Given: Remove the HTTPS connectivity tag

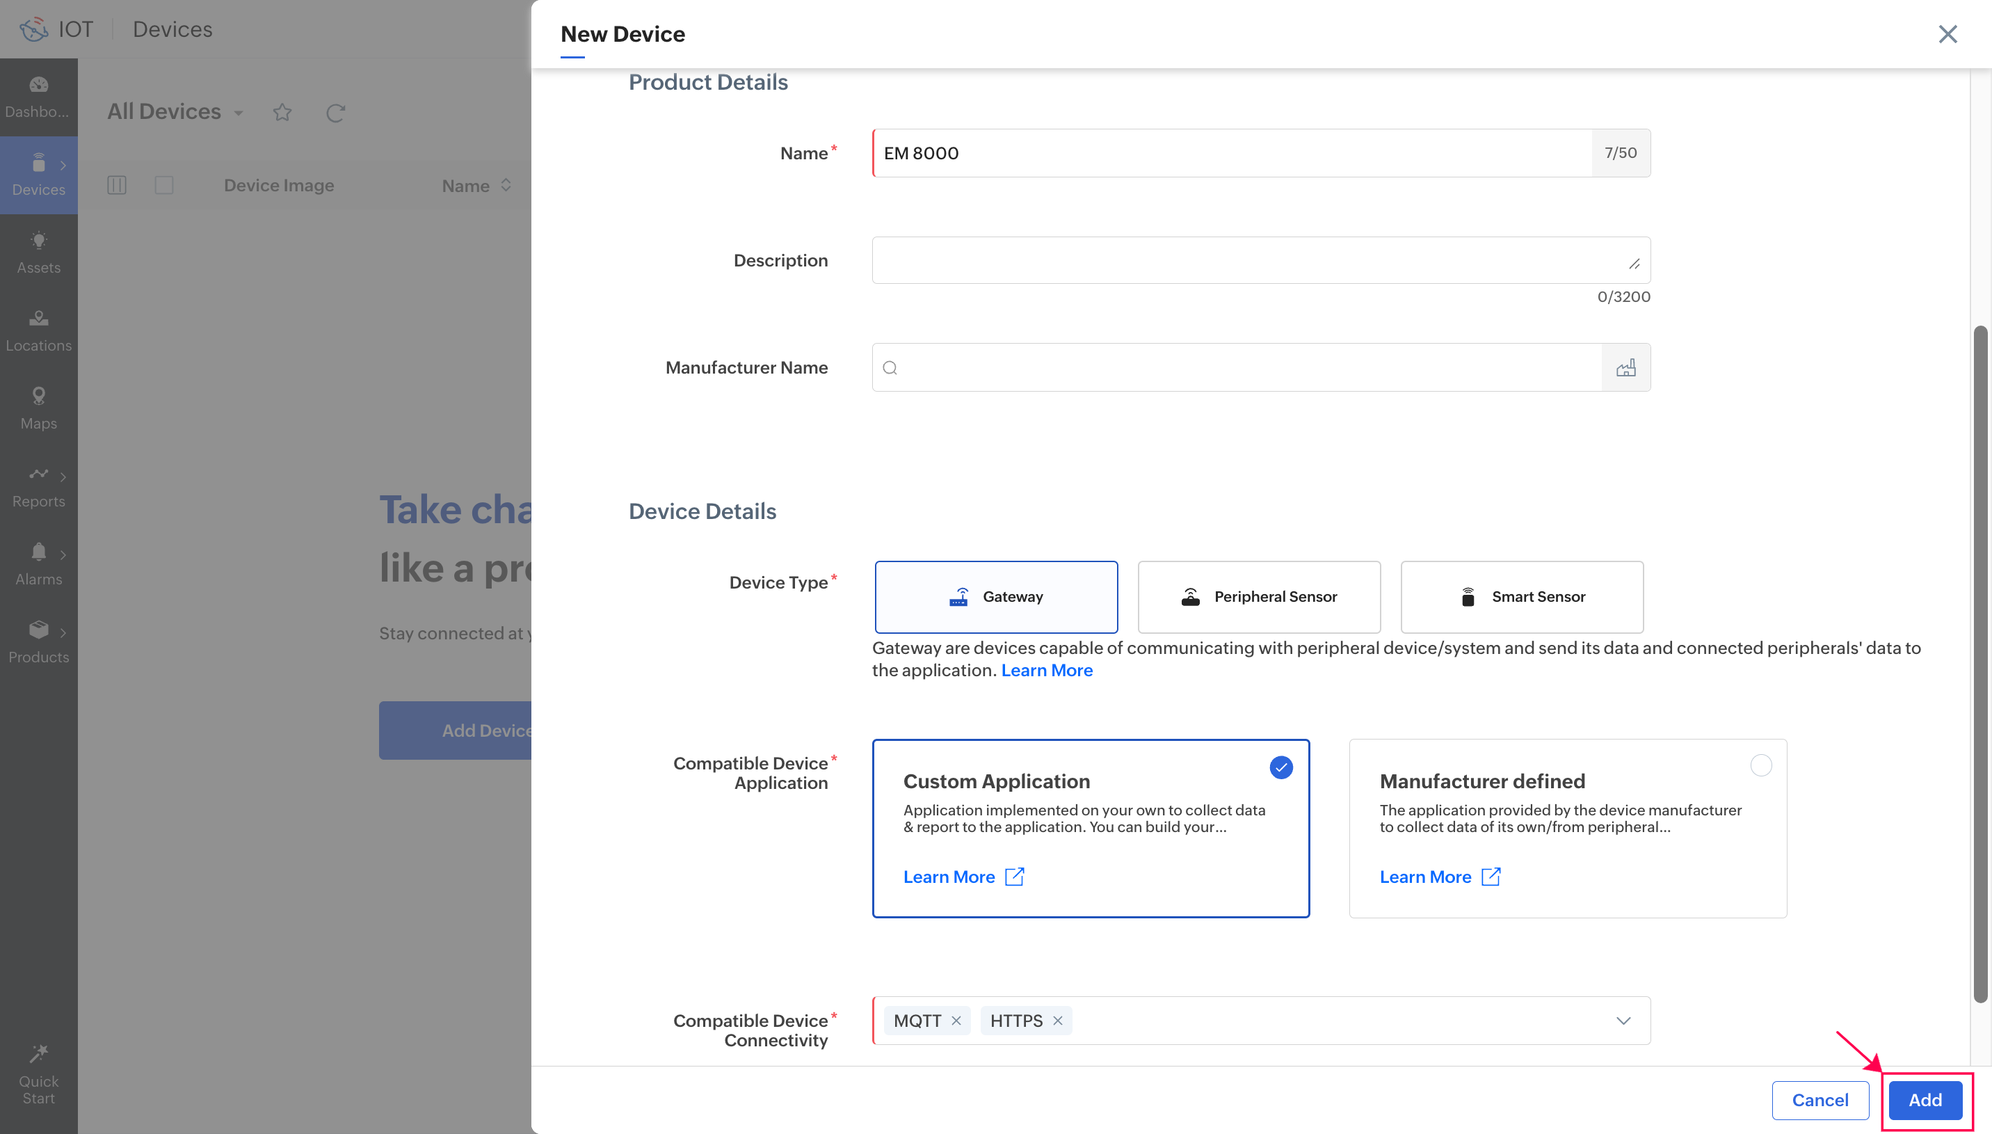Looking at the screenshot, I should (x=1057, y=1021).
